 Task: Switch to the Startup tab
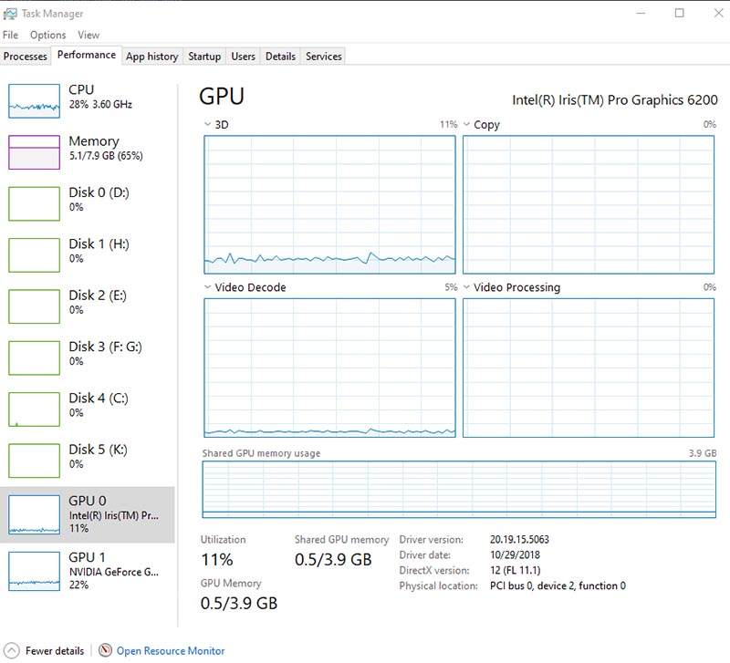coord(204,57)
